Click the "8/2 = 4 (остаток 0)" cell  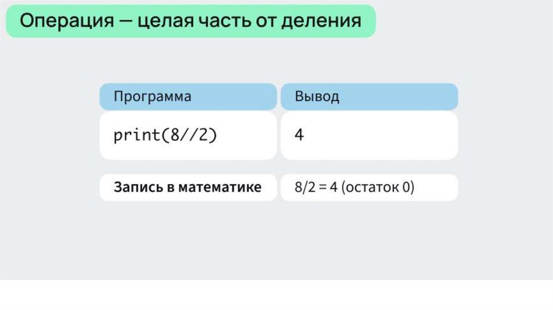pos(369,187)
